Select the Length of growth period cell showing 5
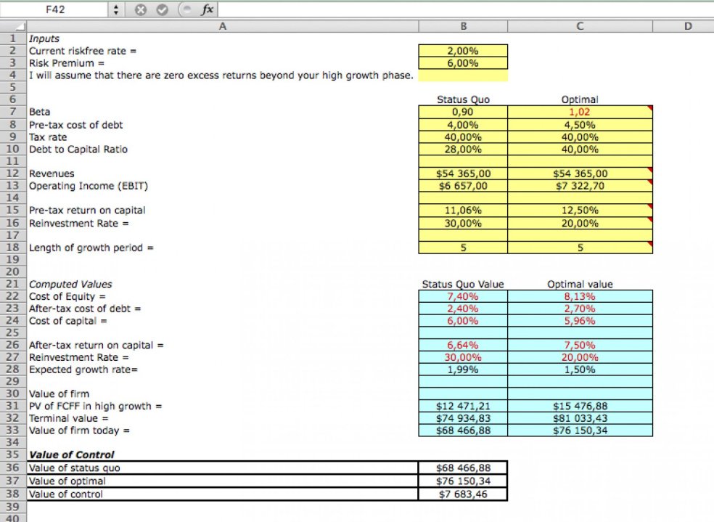 [463, 248]
